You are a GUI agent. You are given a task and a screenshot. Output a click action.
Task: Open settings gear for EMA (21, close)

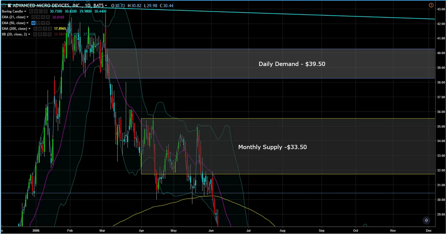38,17
